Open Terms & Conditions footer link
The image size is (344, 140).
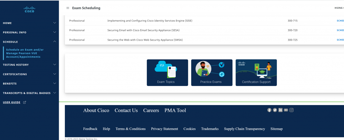click(x=131, y=129)
